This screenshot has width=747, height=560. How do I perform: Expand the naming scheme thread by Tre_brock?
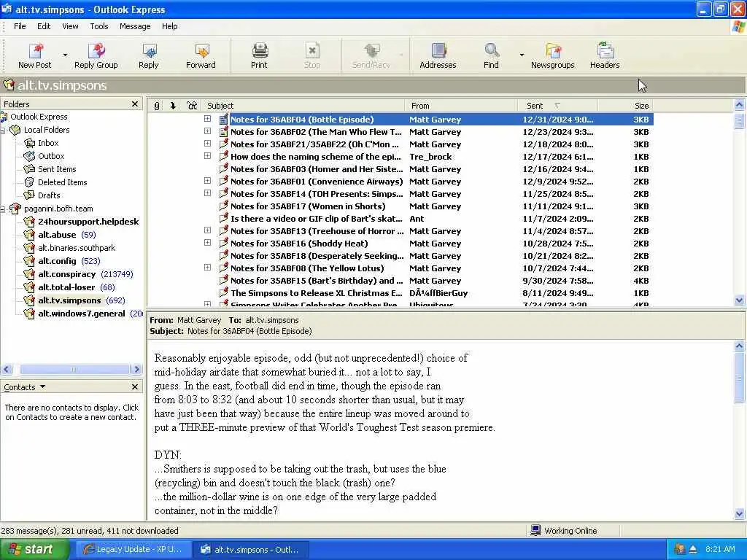(x=207, y=156)
